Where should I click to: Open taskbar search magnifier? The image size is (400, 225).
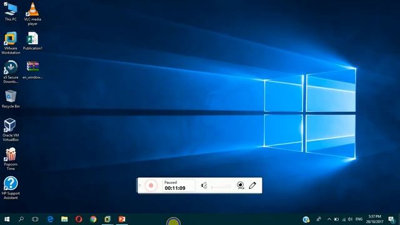pyautogui.click(x=21, y=219)
